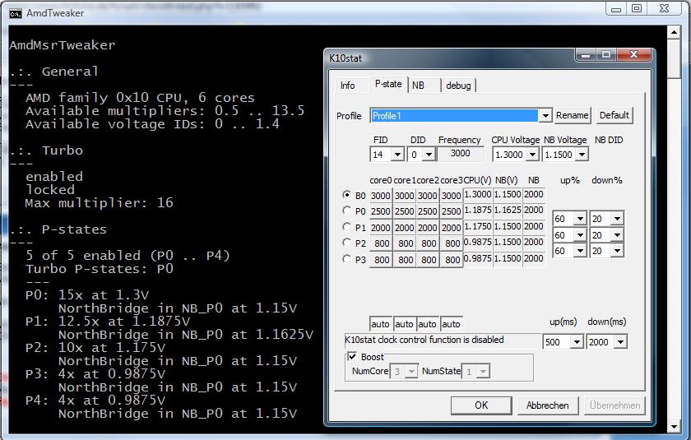Image resolution: width=691 pixels, height=440 pixels.
Task: Open the down% dropdown in P1 row
Action: pos(617,219)
